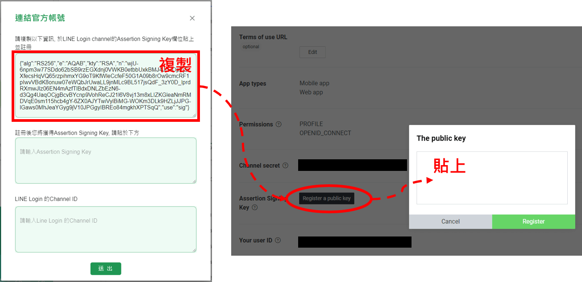The image size is (582, 282).
Task: Click Register a public key button
Action: pos(327,199)
